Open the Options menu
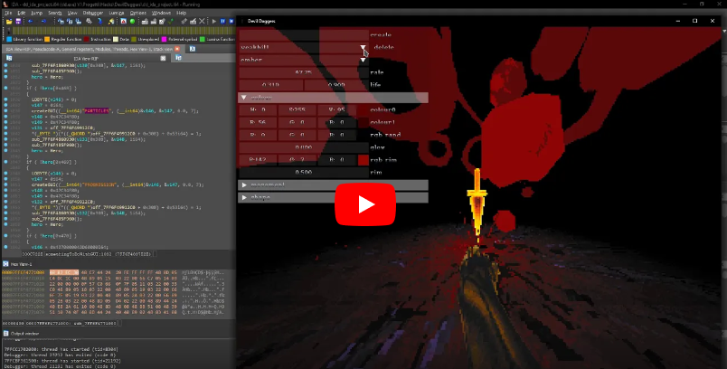 (x=137, y=13)
